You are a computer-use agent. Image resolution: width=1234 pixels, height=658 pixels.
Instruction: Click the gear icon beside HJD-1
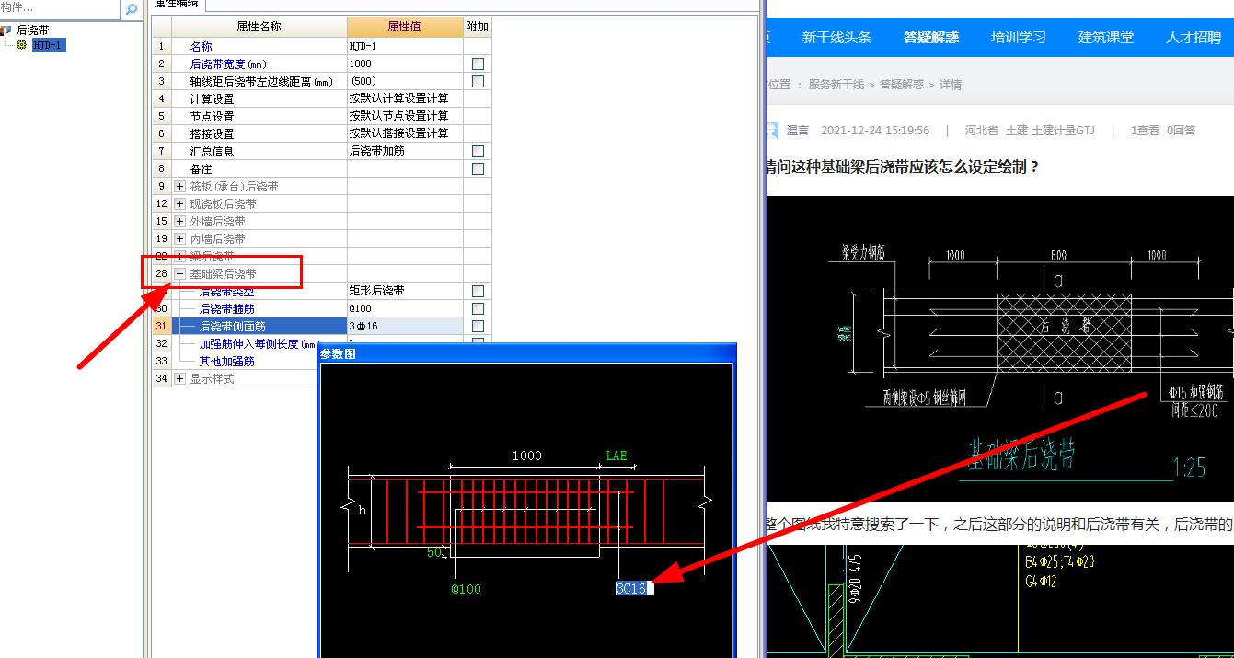coord(23,45)
